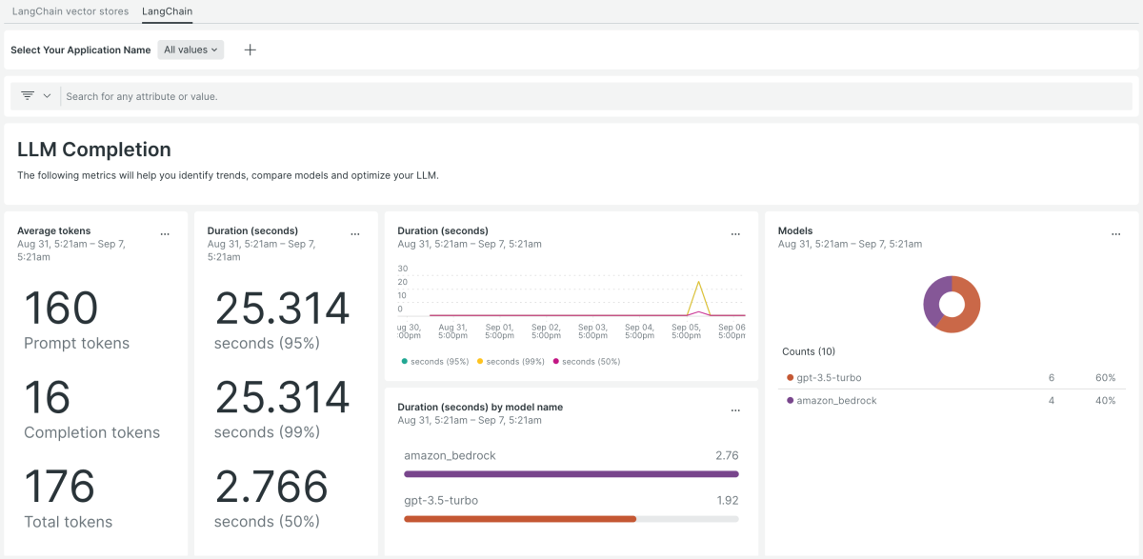Toggle seconds (99%) series in legend
Image resolution: width=1143 pixels, height=559 pixels.
click(x=511, y=362)
